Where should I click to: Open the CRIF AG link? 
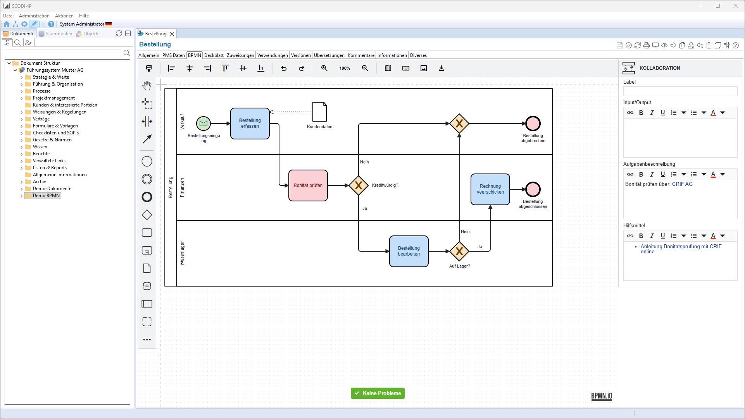tap(682, 184)
